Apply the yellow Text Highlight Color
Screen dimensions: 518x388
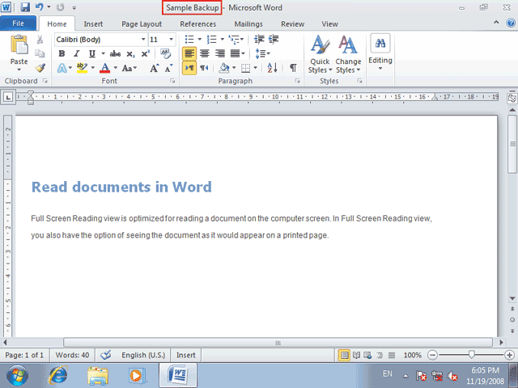click(x=82, y=68)
